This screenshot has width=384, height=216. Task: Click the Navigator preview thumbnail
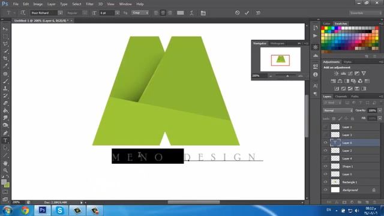tap(280, 59)
